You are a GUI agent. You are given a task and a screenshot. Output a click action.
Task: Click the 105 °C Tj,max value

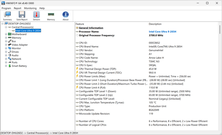[x=152, y=102]
